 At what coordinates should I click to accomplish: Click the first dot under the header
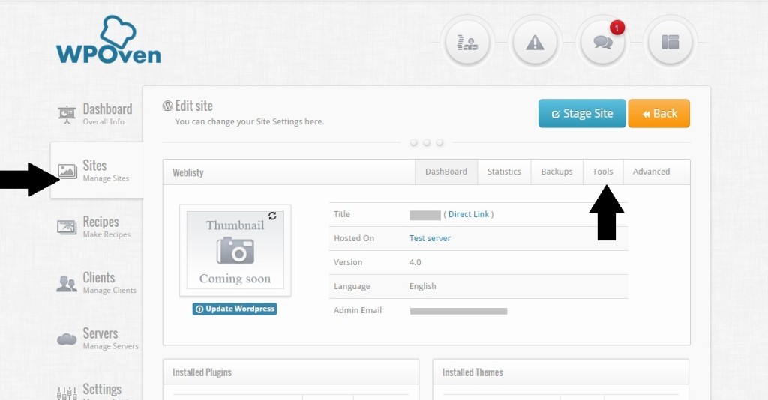coord(414,142)
